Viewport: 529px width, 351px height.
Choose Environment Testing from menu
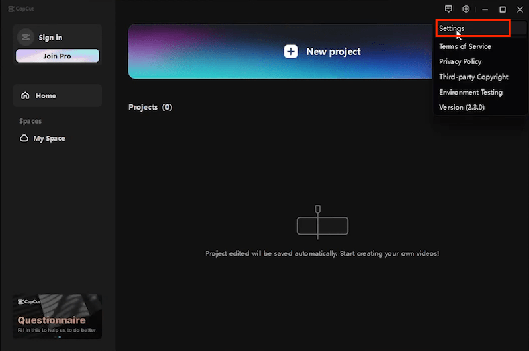(471, 92)
